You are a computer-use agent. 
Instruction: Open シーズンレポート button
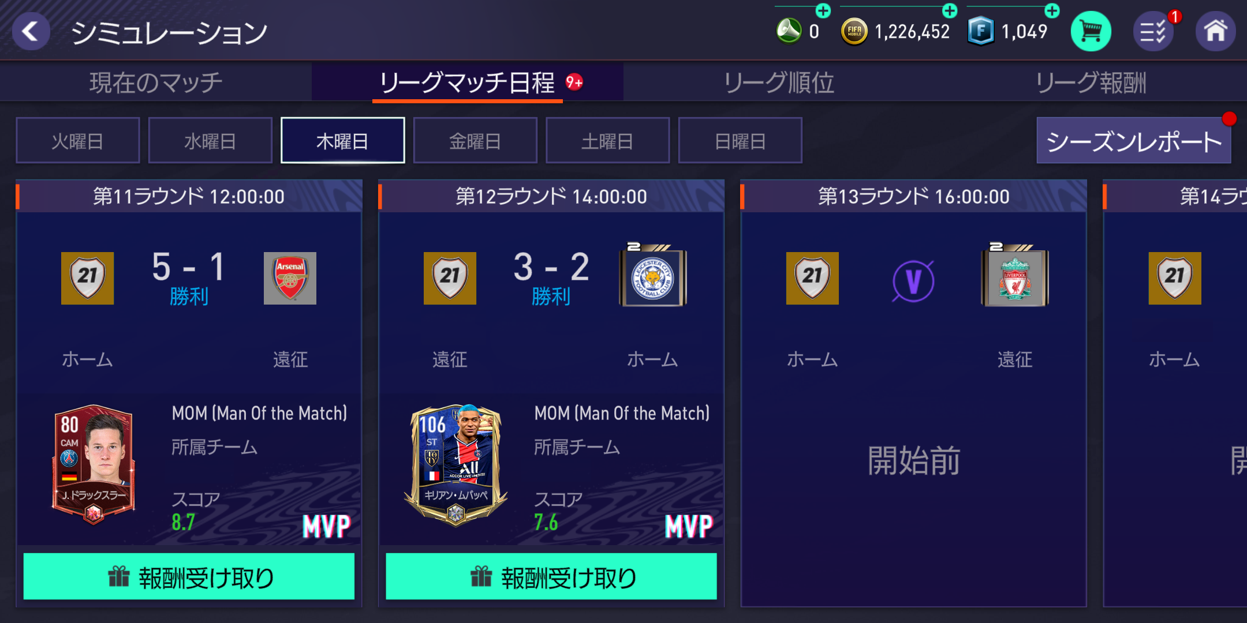click(1134, 141)
